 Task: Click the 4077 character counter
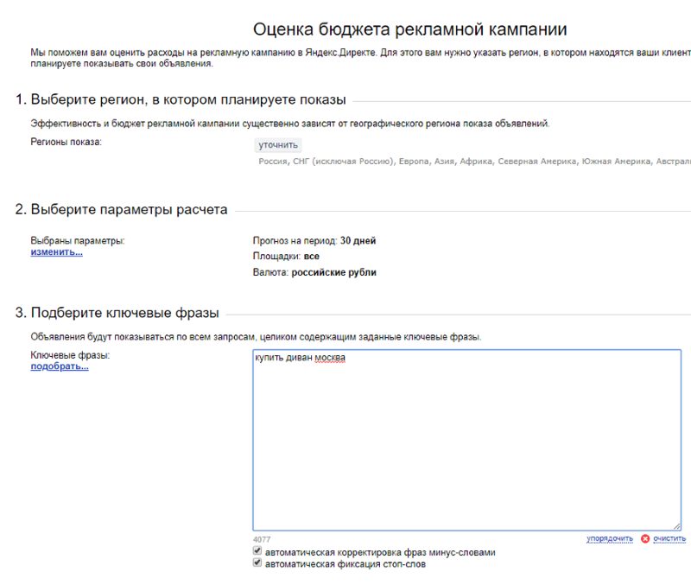[262, 539]
